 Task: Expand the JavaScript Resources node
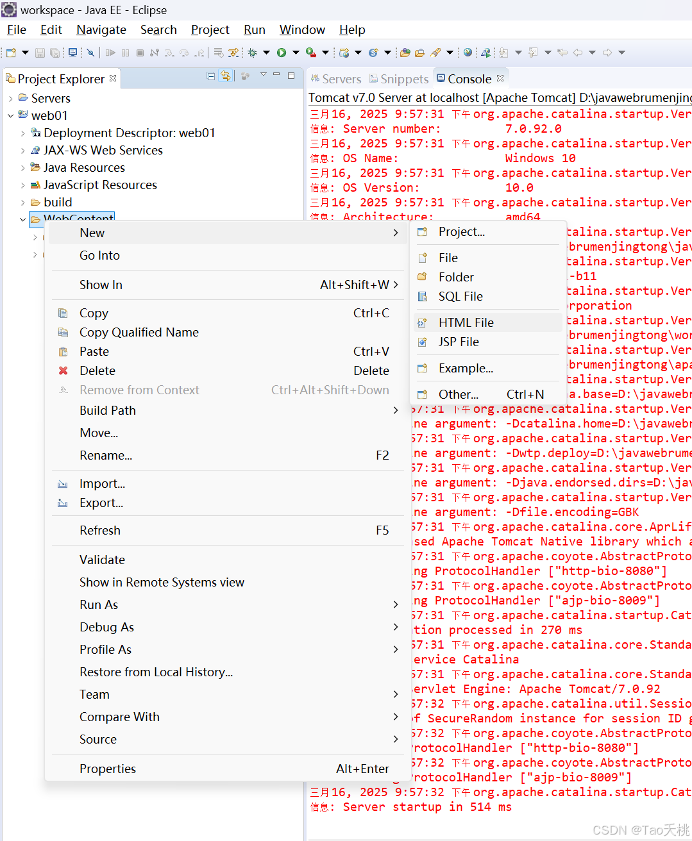coord(23,185)
